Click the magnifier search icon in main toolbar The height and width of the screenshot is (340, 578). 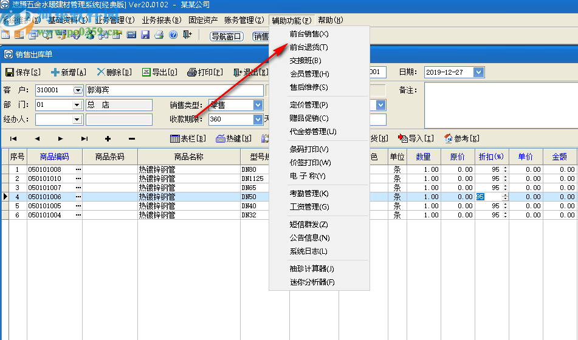tap(47, 35)
